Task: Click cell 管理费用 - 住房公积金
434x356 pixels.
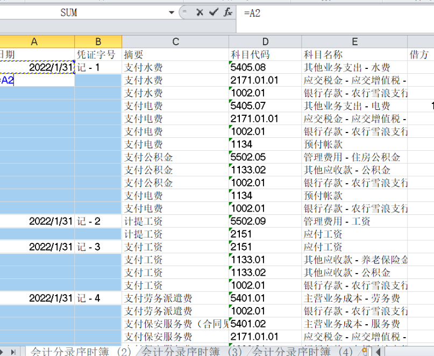Action: pos(354,157)
